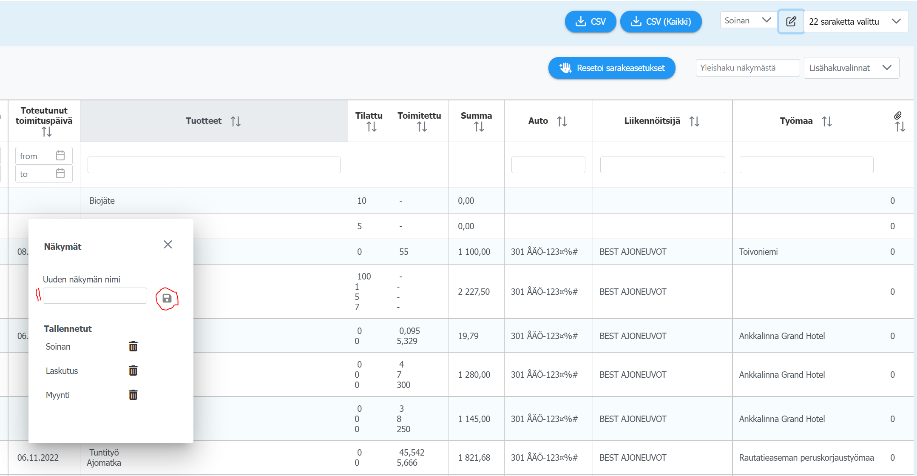Focus the Työmaa filter input
This screenshot has height=476, width=917.
click(806, 165)
